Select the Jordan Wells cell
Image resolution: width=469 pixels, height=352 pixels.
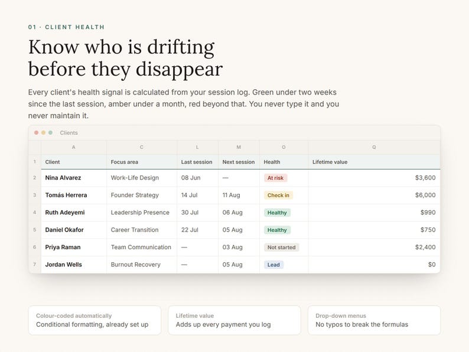[x=74, y=265]
